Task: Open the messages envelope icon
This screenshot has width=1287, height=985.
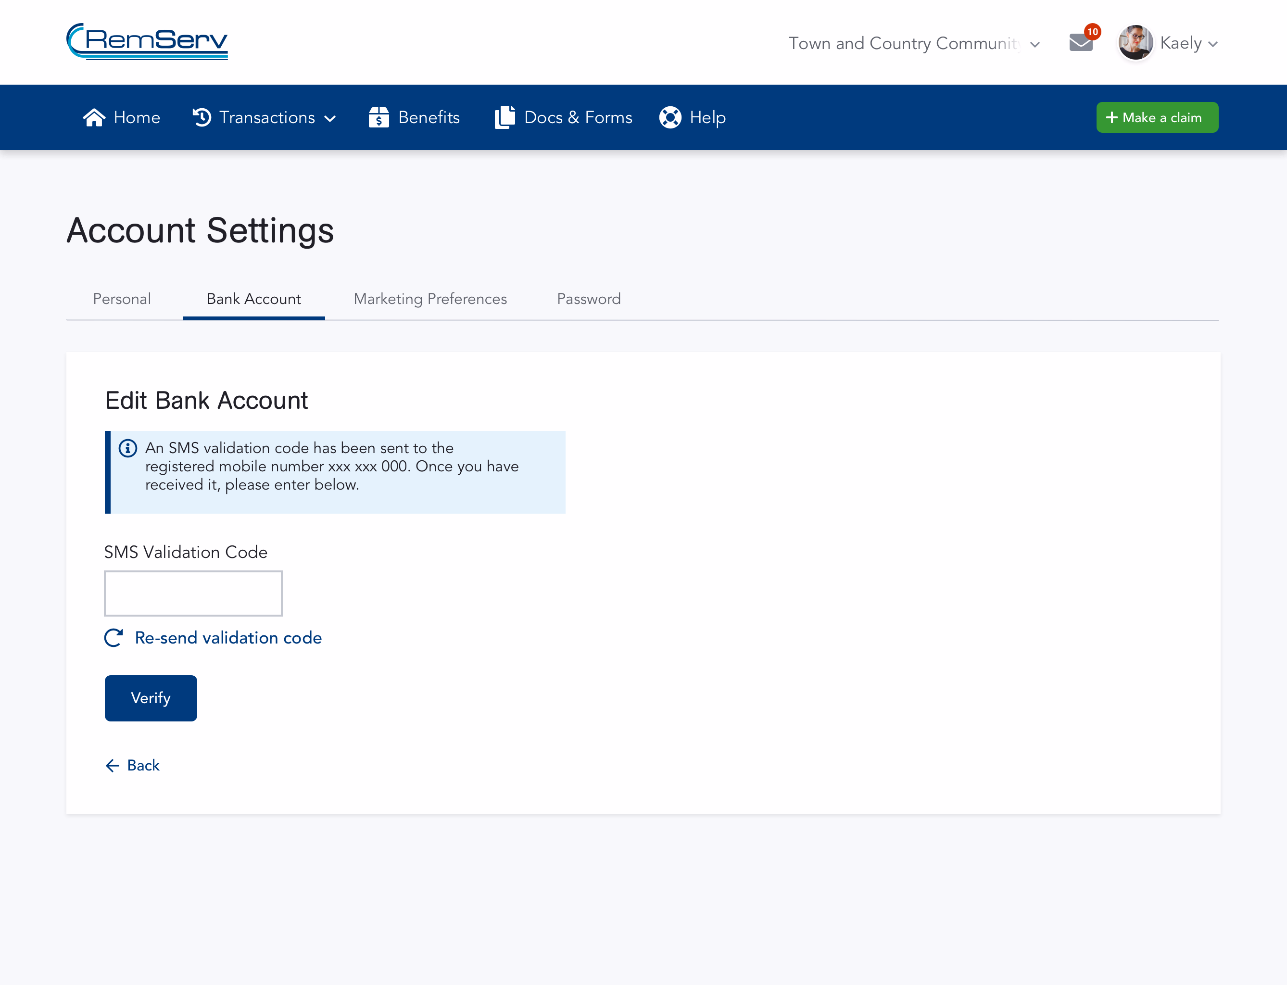Action: [x=1081, y=42]
